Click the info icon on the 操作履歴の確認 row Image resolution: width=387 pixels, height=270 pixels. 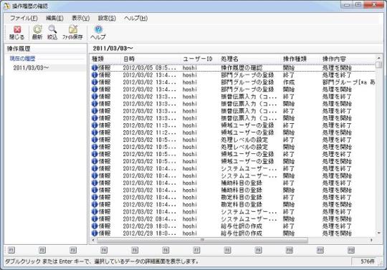pos(95,67)
